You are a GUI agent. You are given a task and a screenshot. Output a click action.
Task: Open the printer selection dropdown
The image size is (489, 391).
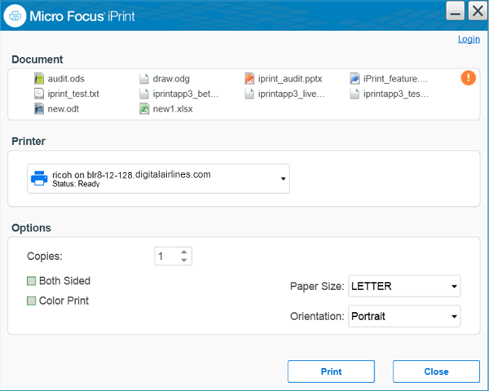pos(283,178)
